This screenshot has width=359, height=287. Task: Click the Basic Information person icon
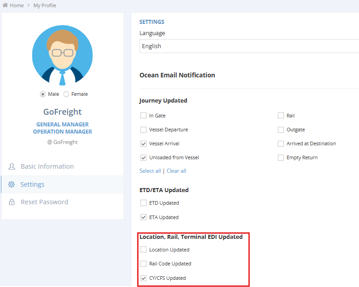12,166
